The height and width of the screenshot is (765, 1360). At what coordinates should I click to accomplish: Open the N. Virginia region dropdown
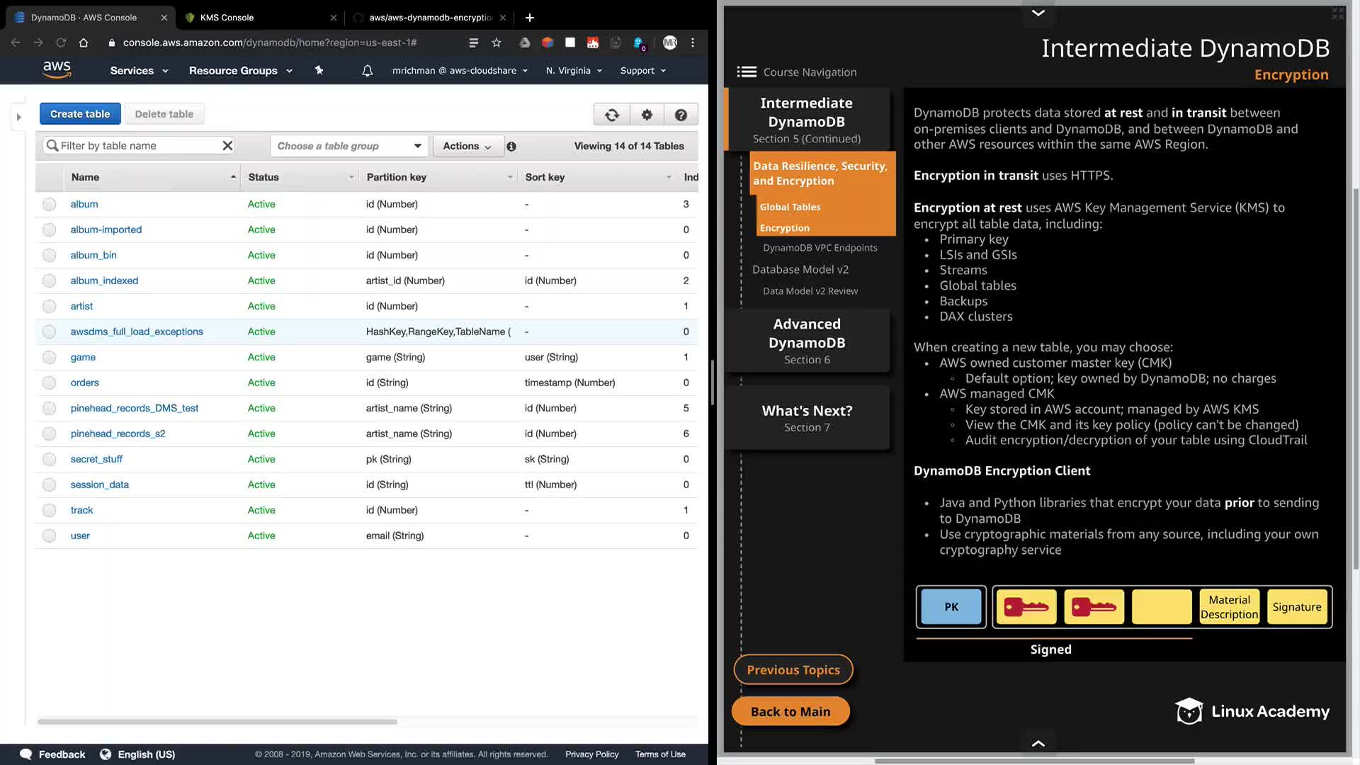coord(574,71)
